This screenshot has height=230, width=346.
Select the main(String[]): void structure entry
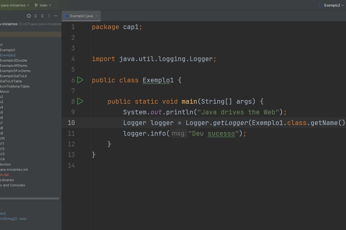[13, 219]
